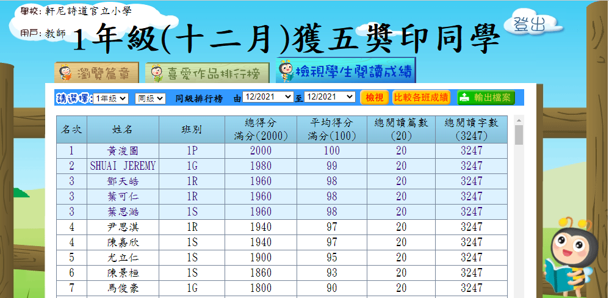Click the student name 陳景桓

click(123, 273)
